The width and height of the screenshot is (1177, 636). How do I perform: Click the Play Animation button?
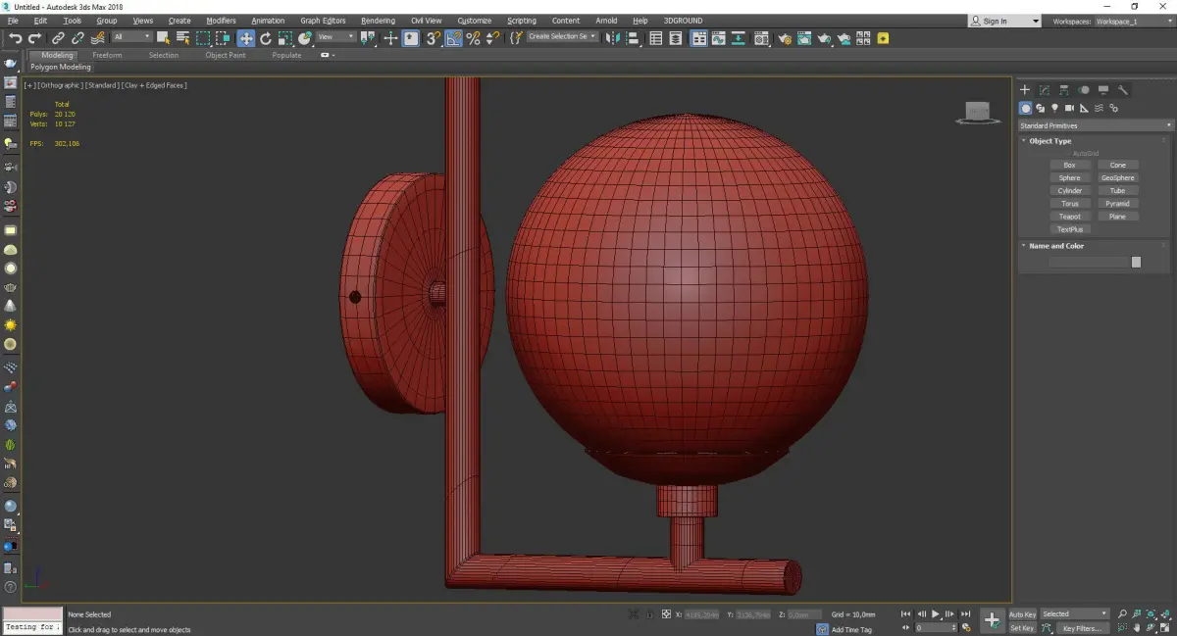pos(936,614)
